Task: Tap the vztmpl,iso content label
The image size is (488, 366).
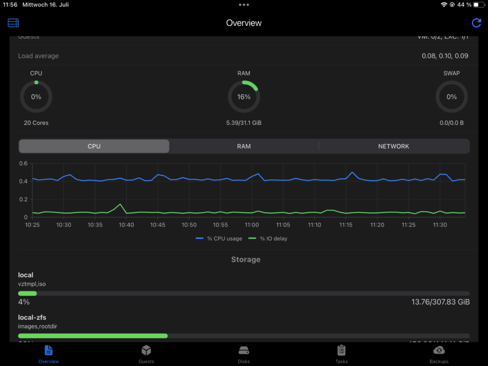Action: click(32, 284)
